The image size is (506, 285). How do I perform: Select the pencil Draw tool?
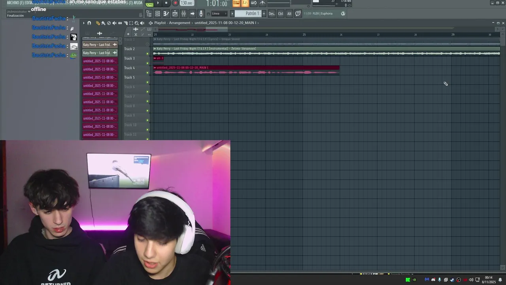pos(98,23)
